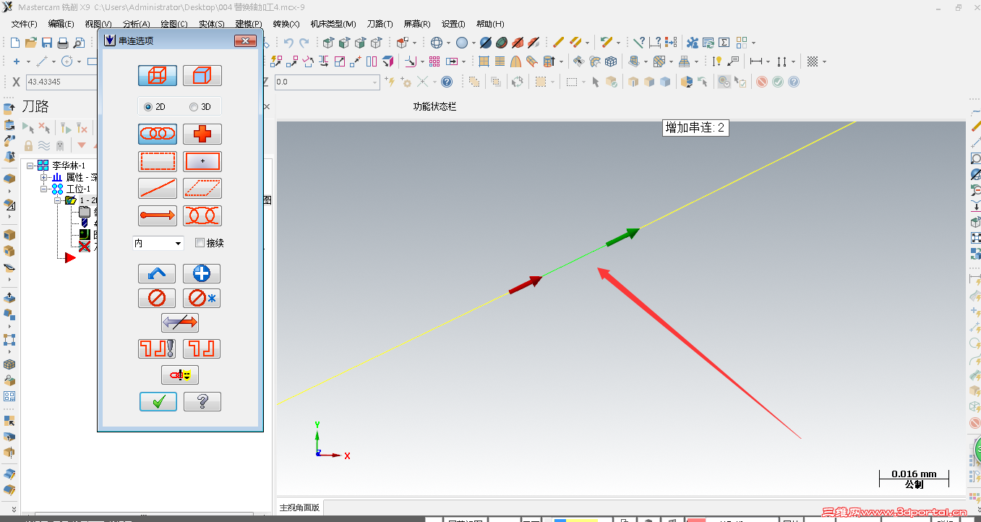Select the Point chaining red cross icon
The image size is (981, 522).
(x=202, y=134)
